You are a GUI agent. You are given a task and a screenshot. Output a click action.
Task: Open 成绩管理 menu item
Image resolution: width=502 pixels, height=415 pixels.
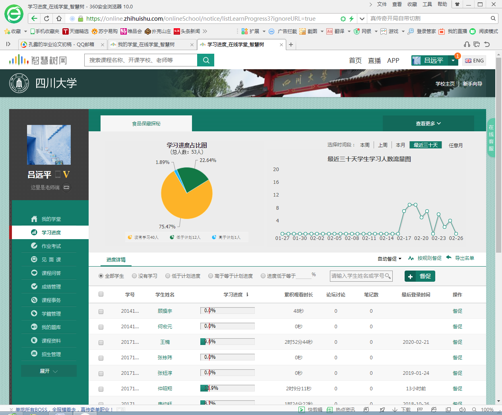(51, 286)
